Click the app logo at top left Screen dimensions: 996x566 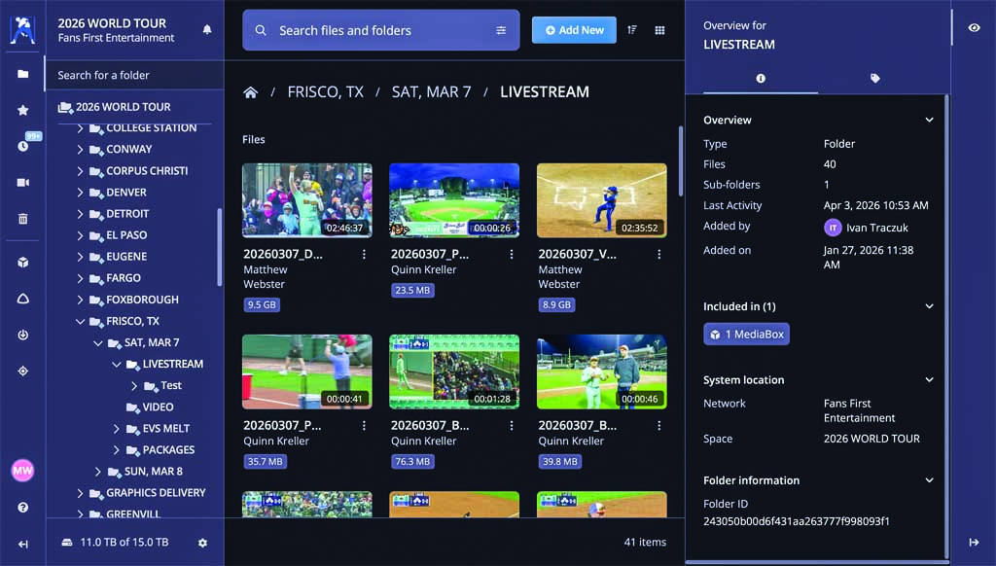pyautogui.click(x=23, y=29)
